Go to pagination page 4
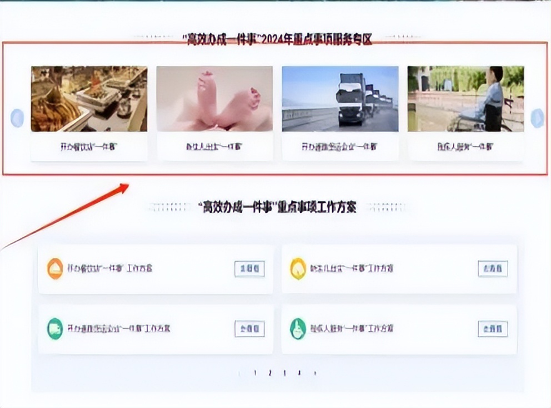 (x=299, y=373)
